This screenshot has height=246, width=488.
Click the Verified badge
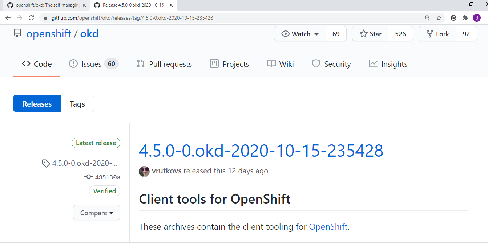[x=105, y=191]
